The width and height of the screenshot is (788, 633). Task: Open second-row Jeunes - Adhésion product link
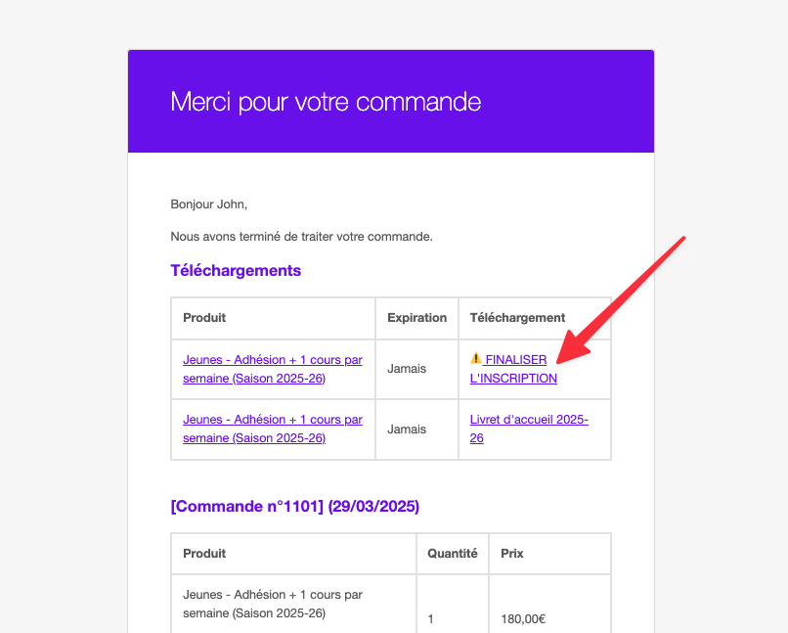pos(273,429)
